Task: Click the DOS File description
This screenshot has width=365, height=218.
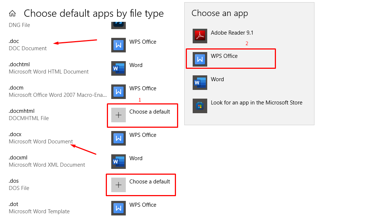Action: pyautogui.click(x=19, y=188)
